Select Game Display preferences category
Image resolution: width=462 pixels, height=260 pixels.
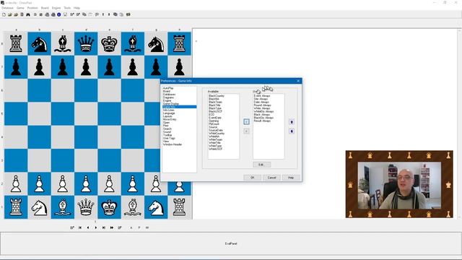pos(171,104)
